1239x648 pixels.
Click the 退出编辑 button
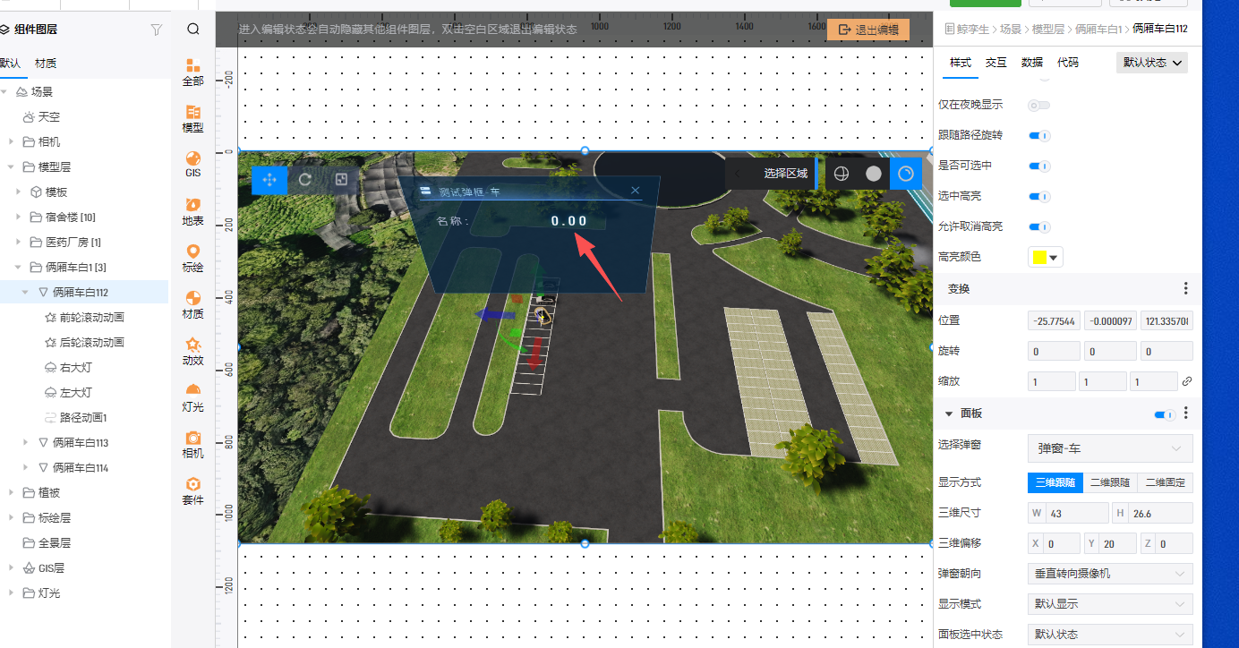[867, 30]
